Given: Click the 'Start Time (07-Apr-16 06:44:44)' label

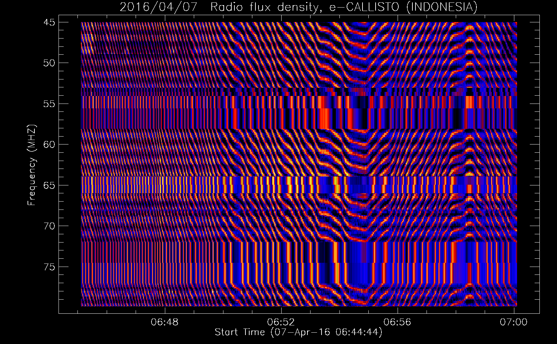Looking at the screenshot, I should 298,332.
